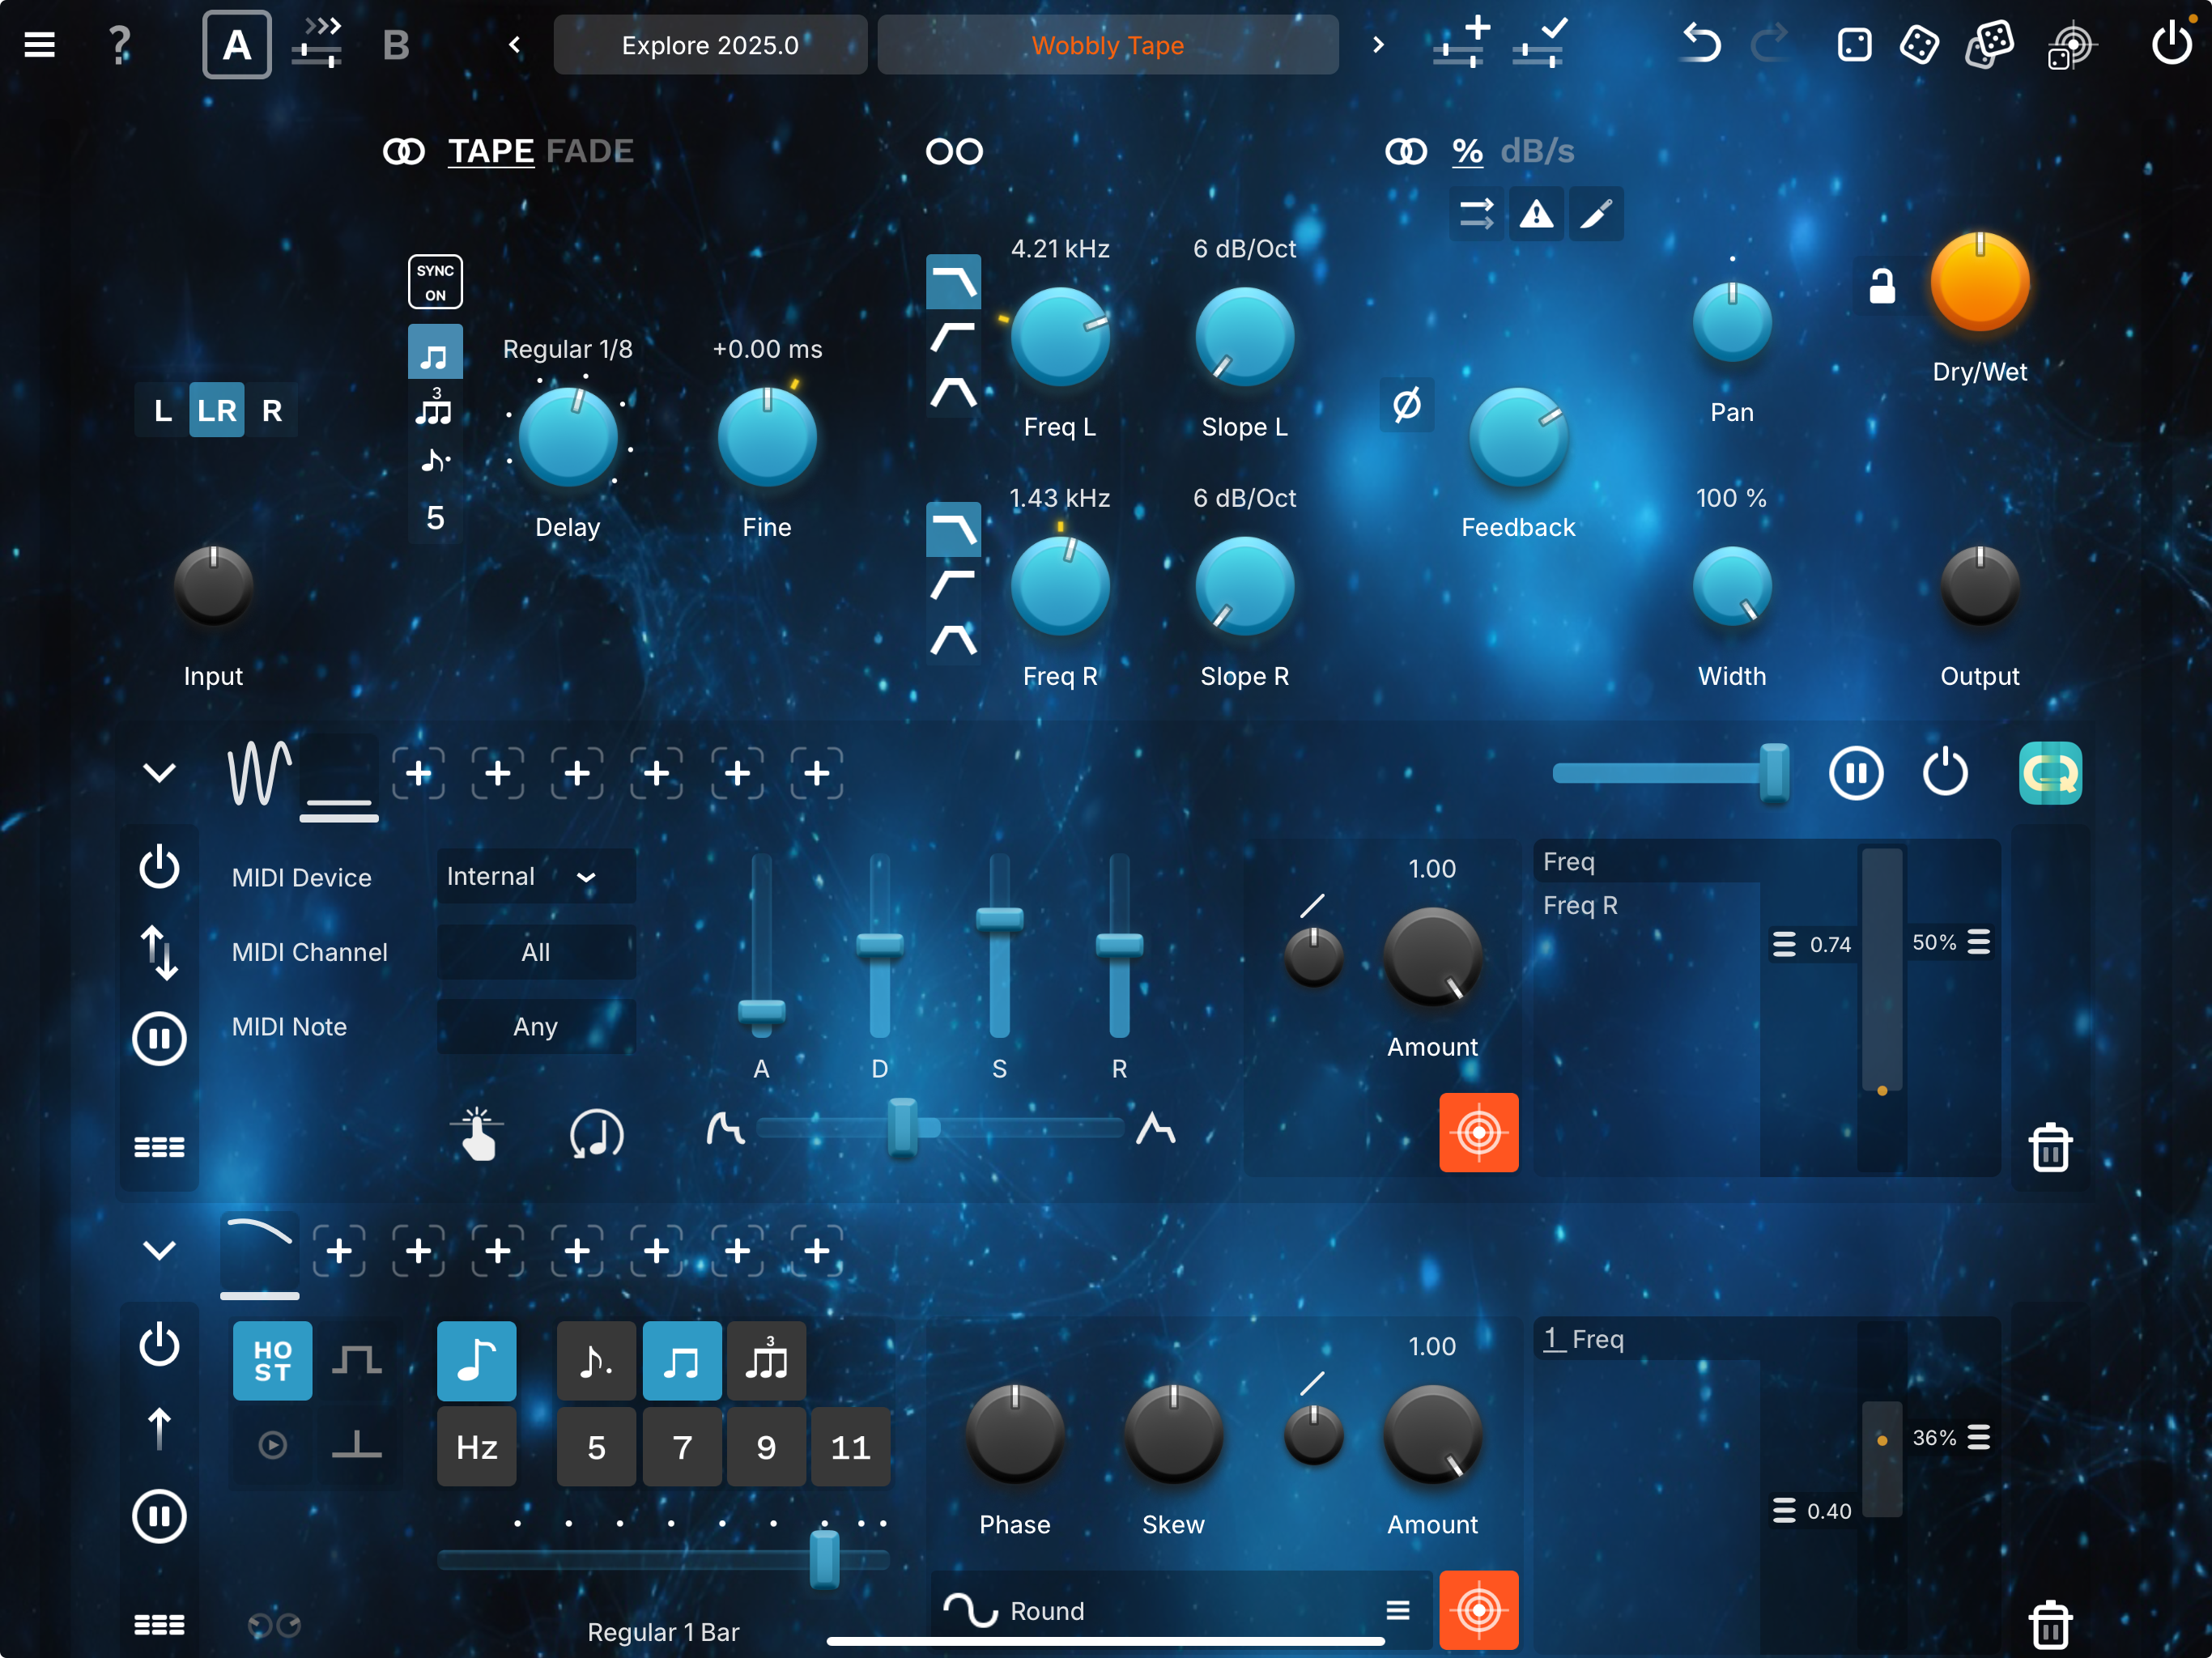Click the copy A to B icon
The height and width of the screenshot is (1658, 2212).
coord(318,43)
